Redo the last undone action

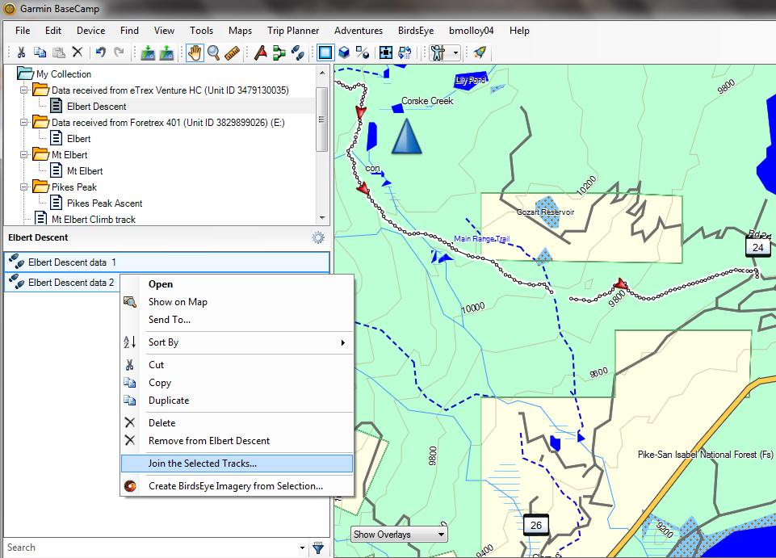(119, 52)
